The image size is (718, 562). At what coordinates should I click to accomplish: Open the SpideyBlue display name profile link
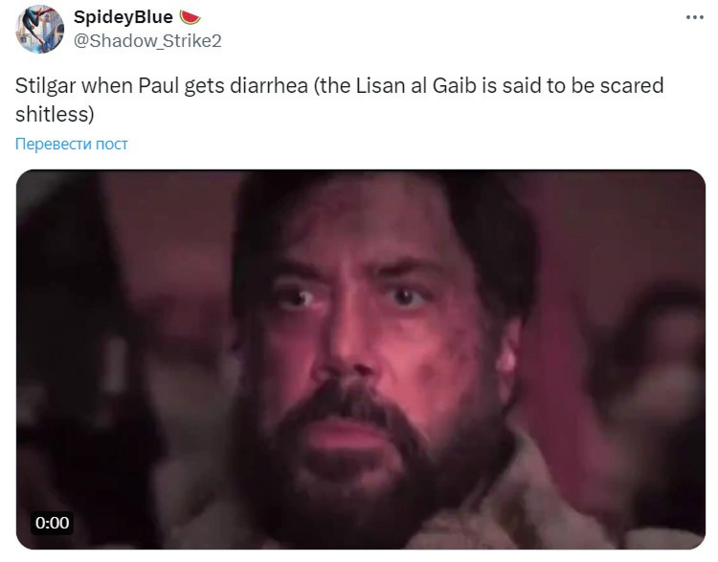123,17
